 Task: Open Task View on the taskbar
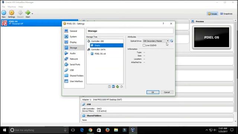coord(73,130)
